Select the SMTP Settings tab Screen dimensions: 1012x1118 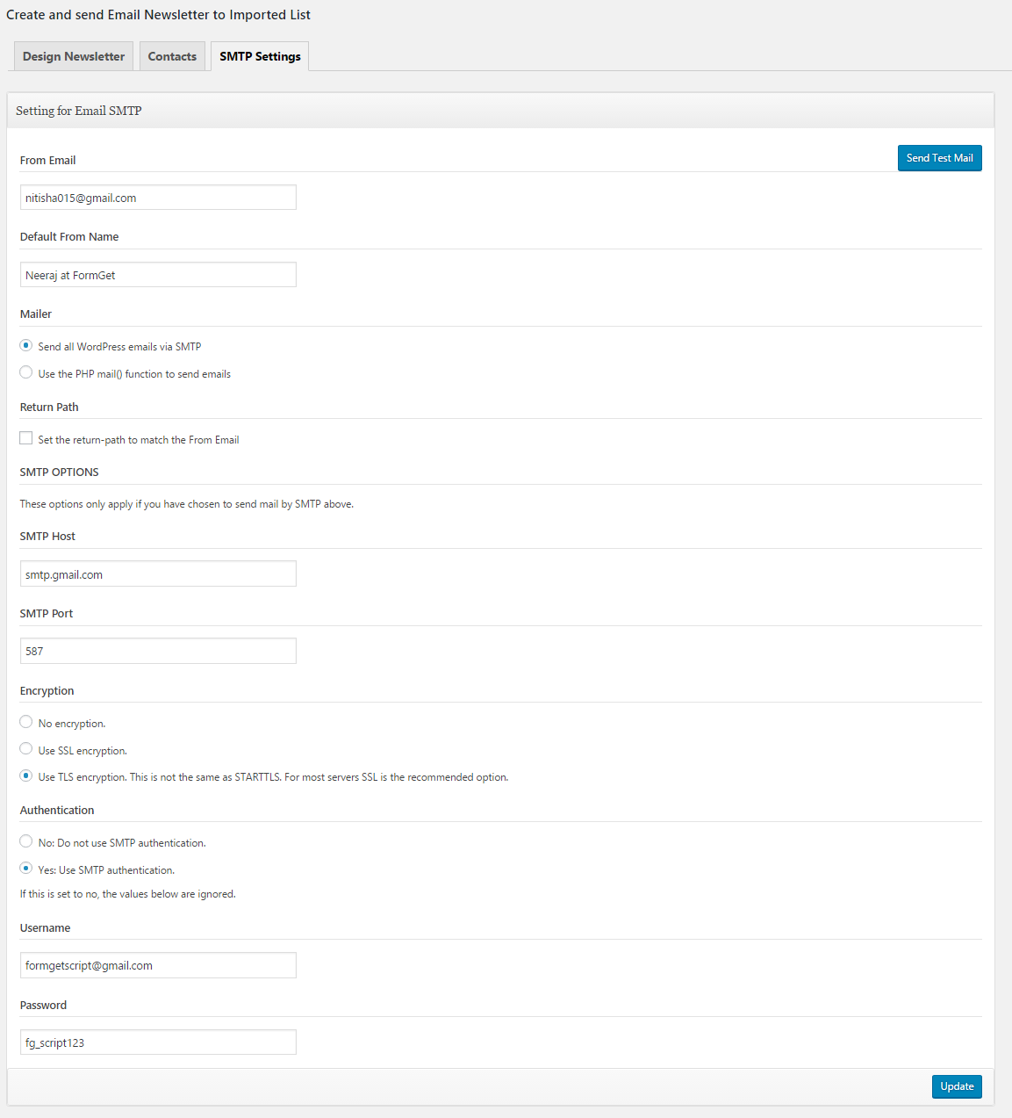(x=260, y=56)
